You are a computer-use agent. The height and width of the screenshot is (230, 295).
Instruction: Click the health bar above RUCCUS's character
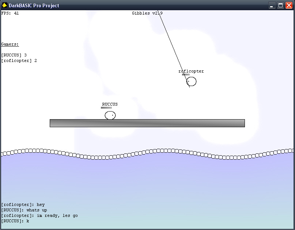click(106, 108)
